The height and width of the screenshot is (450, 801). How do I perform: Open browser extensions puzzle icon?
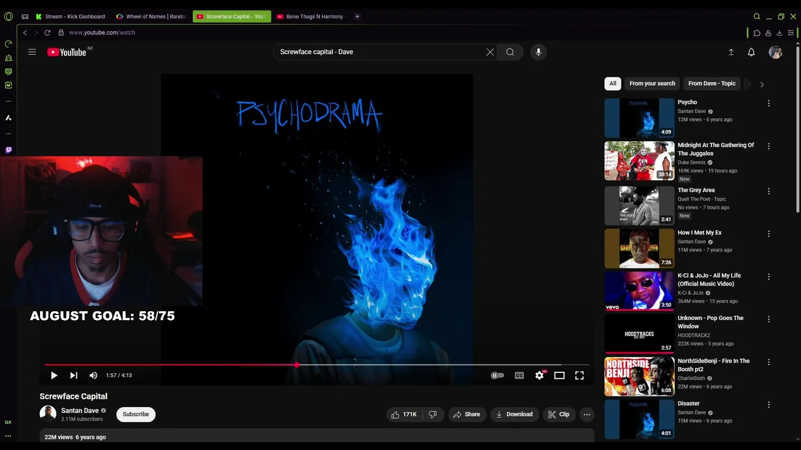757,32
